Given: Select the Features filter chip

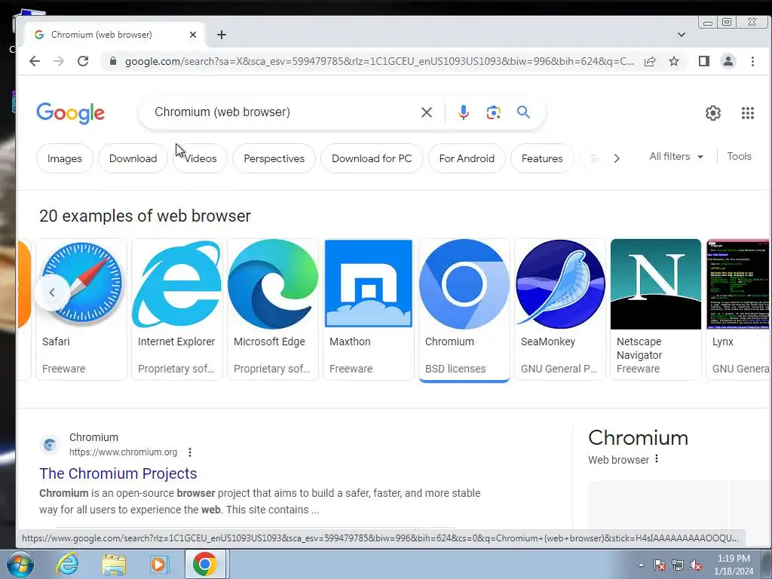Looking at the screenshot, I should pos(542,158).
